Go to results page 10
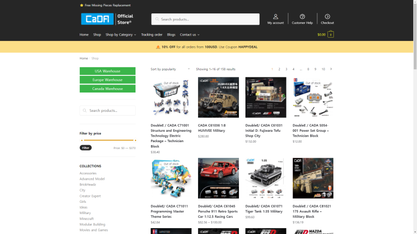 323,69
